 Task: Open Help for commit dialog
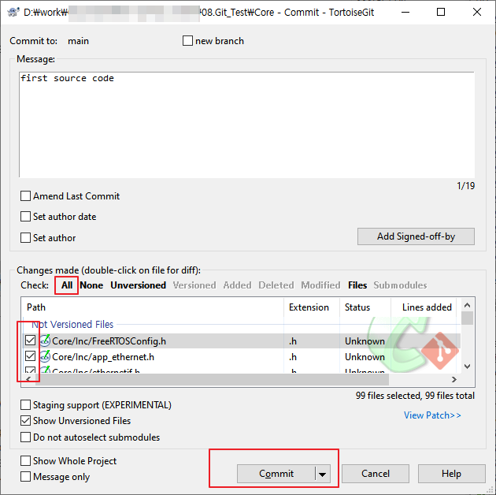(x=451, y=474)
